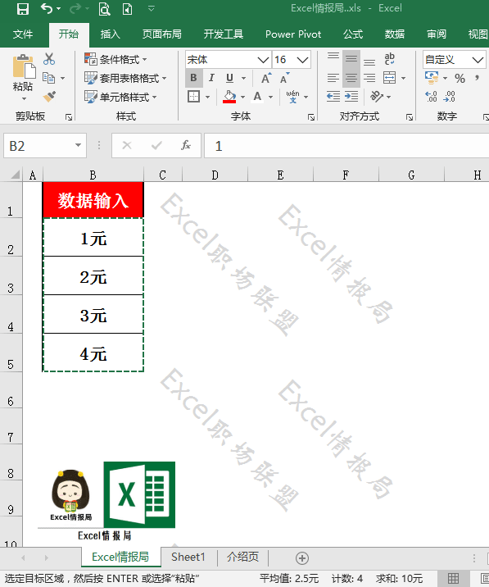The width and height of the screenshot is (489, 587).
Task: Undo the last action
Action: tap(46, 8)
